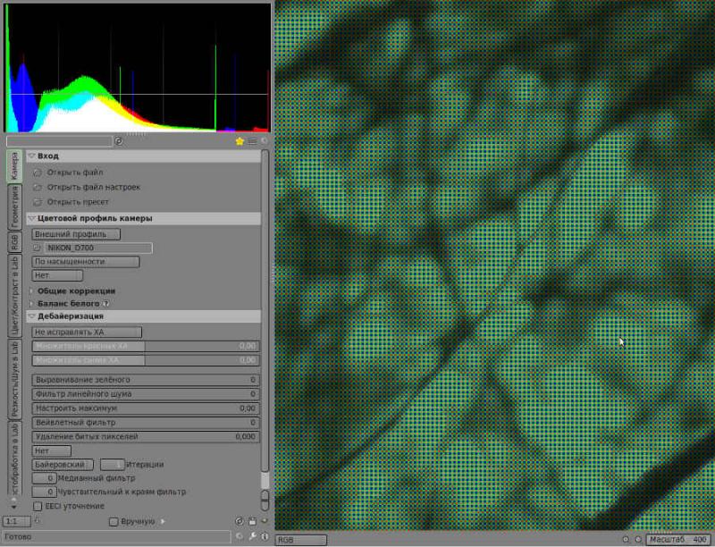Expand the Баланс белого section

(31, 304)
